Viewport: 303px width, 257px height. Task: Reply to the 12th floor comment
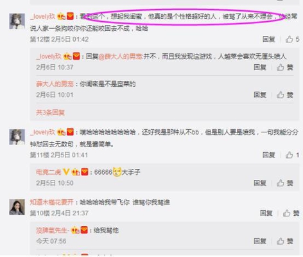tap(269, 39)
